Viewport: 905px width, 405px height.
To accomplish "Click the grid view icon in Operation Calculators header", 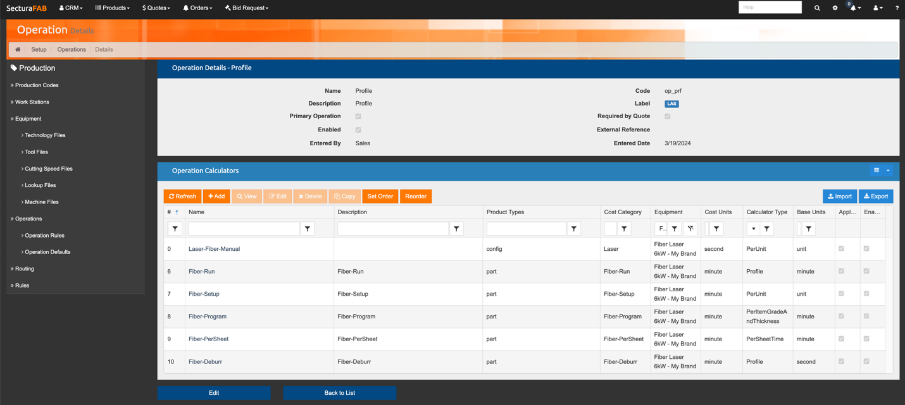I will pyautogui.click(x=877, y=171).
